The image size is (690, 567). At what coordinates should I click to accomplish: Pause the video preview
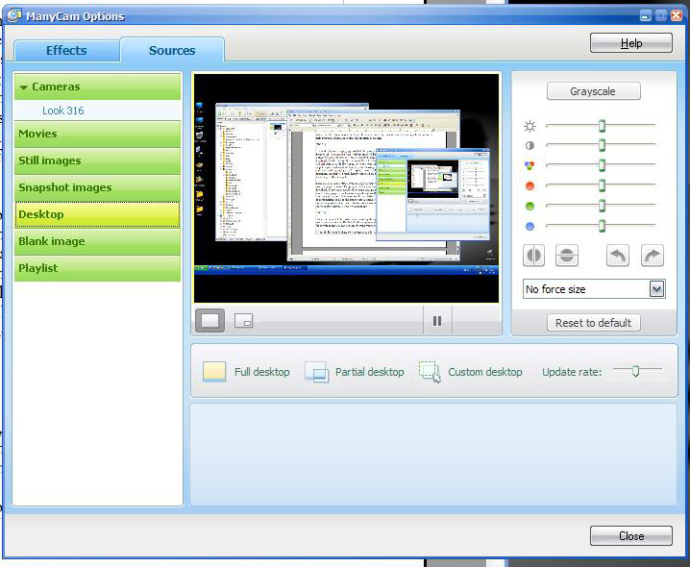[x=437, y=321]
